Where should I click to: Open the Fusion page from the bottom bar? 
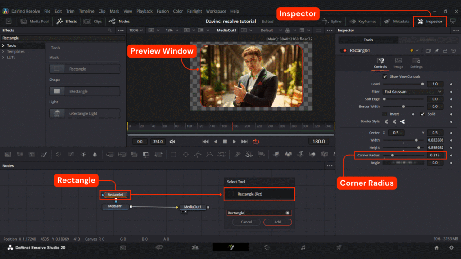230,247
